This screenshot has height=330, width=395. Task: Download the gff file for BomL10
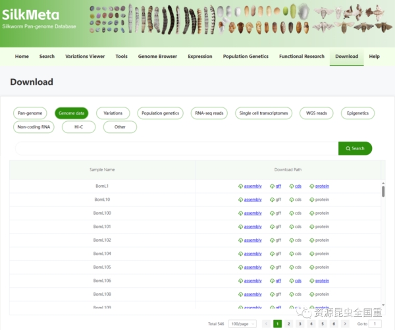(278, 200)
